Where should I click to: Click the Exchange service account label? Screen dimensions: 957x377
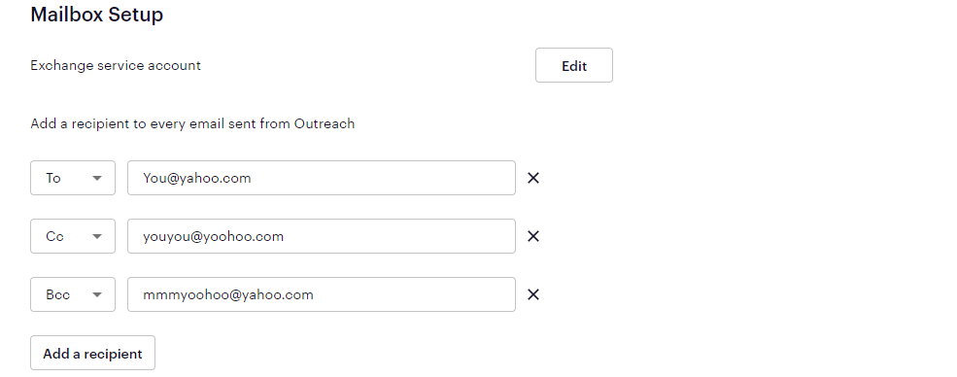click(x=116, y=65)
